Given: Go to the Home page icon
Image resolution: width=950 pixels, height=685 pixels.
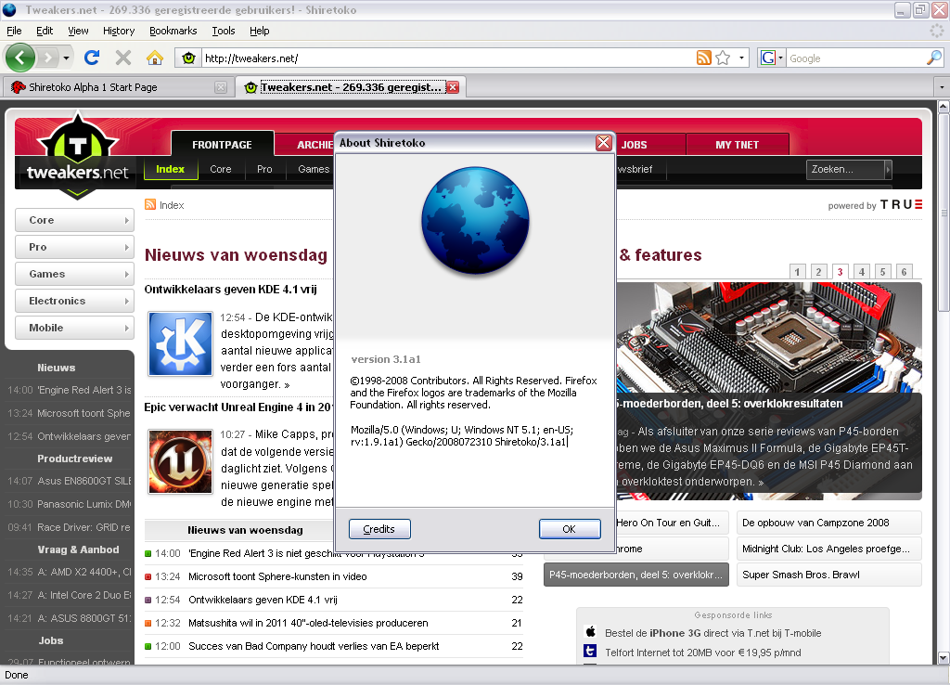Looking at the screenshot, I should (155, 58).
